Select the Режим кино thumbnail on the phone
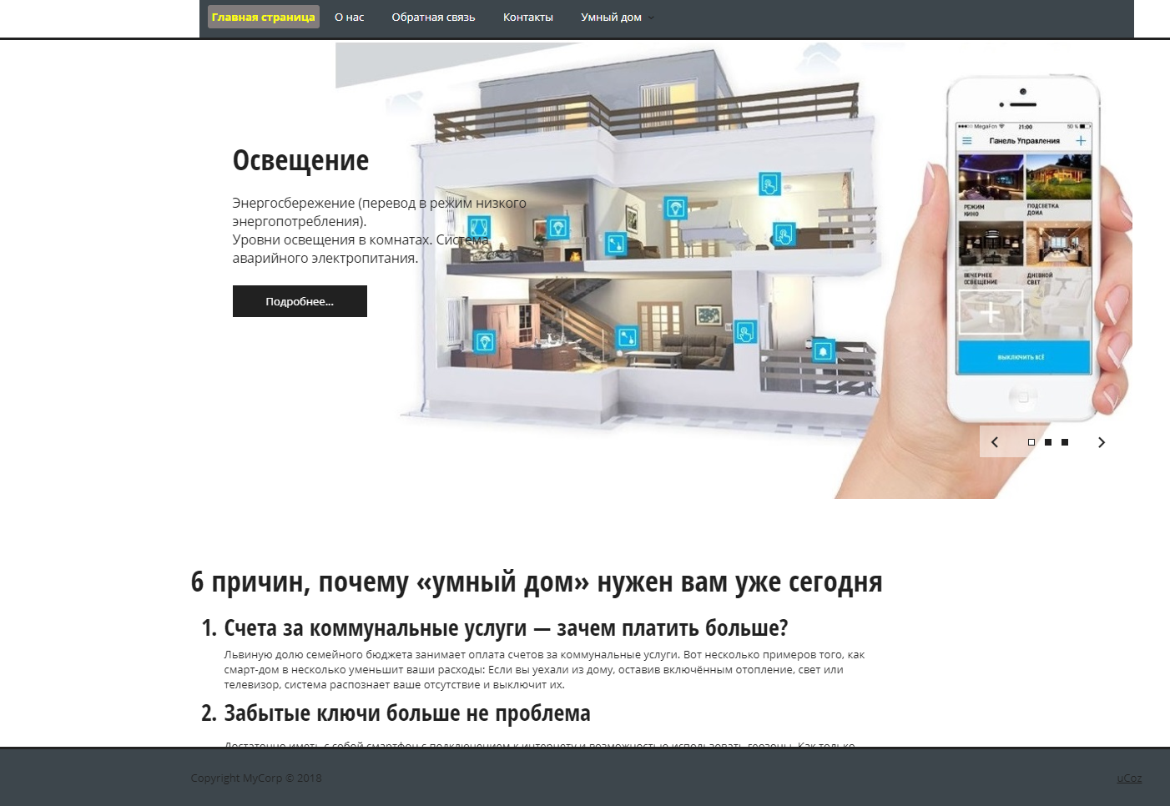Screen dimensions: 1170x806 pos(991,178)
